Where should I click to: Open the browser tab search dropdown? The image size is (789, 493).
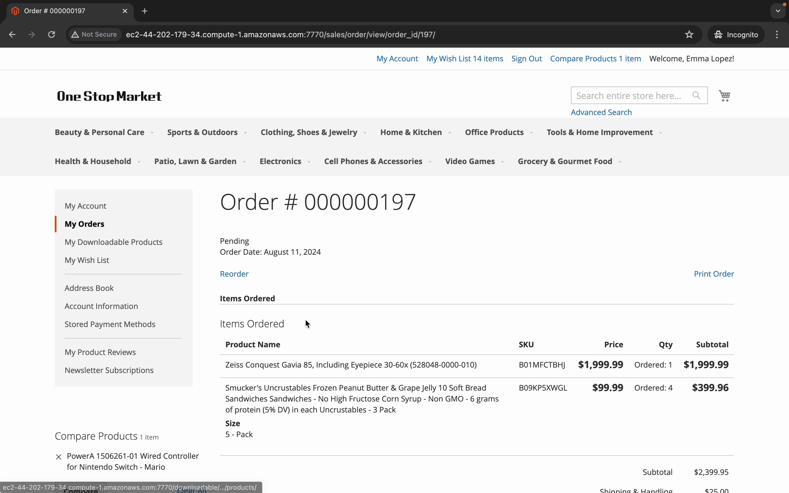[778, 11]
